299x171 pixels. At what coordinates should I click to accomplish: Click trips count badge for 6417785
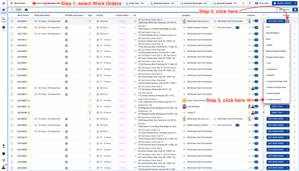[x=90, y=28]
